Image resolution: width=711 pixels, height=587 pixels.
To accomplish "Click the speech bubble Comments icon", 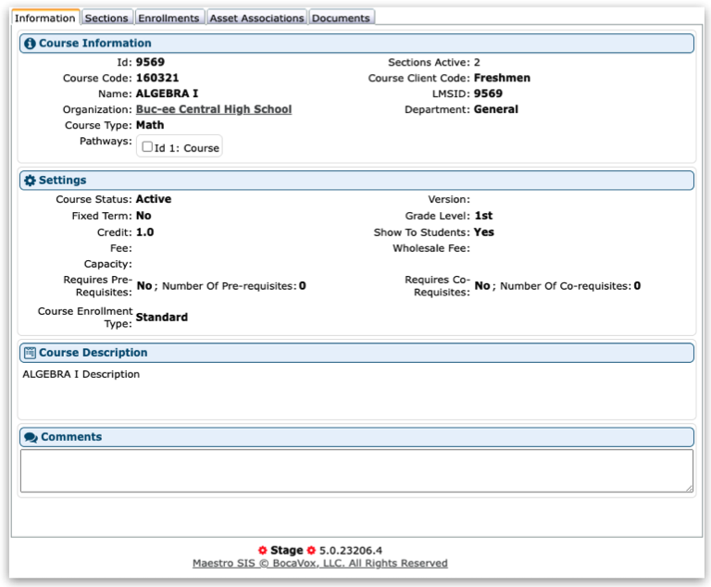I will tap(31, 437).
